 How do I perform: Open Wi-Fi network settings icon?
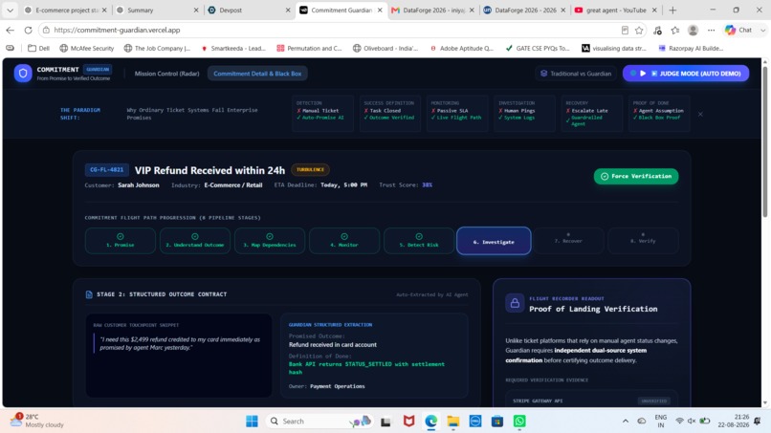point(679,422)
